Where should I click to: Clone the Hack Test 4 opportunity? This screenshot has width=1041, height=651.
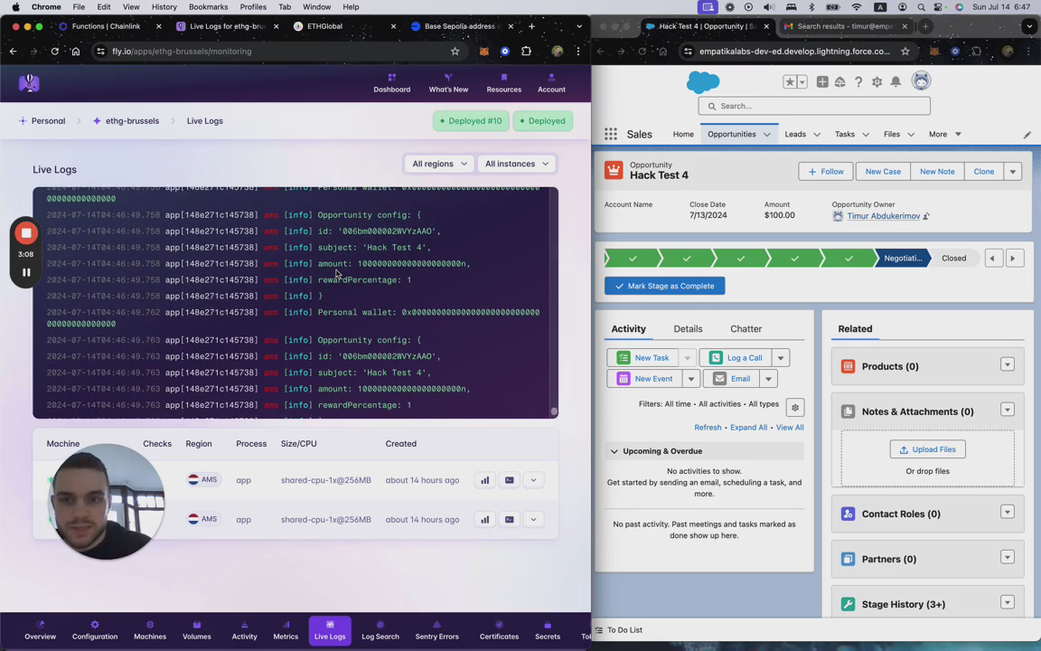coord(983,172)
